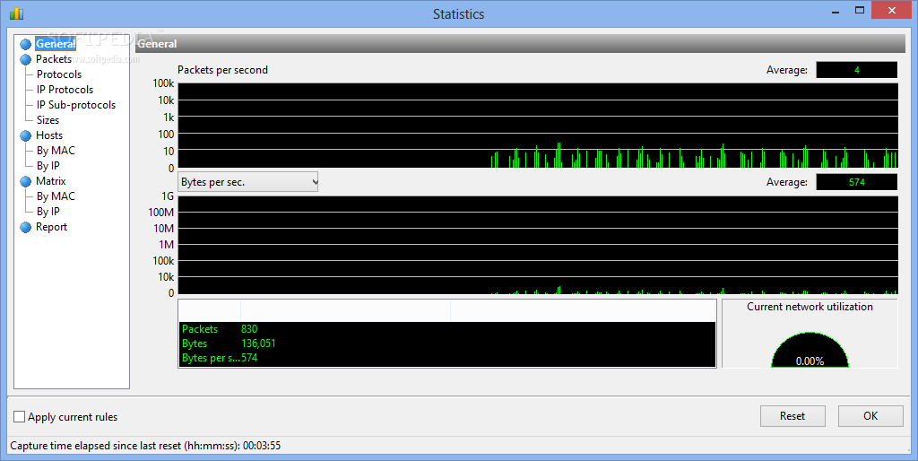Viewport: 918px width, 461px height.
Task: Minimize the Statistics window
Action: [836, 11]
